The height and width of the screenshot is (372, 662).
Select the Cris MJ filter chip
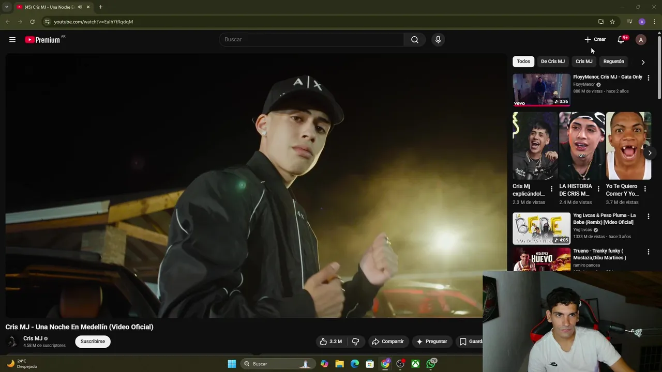tap(584, 61)
